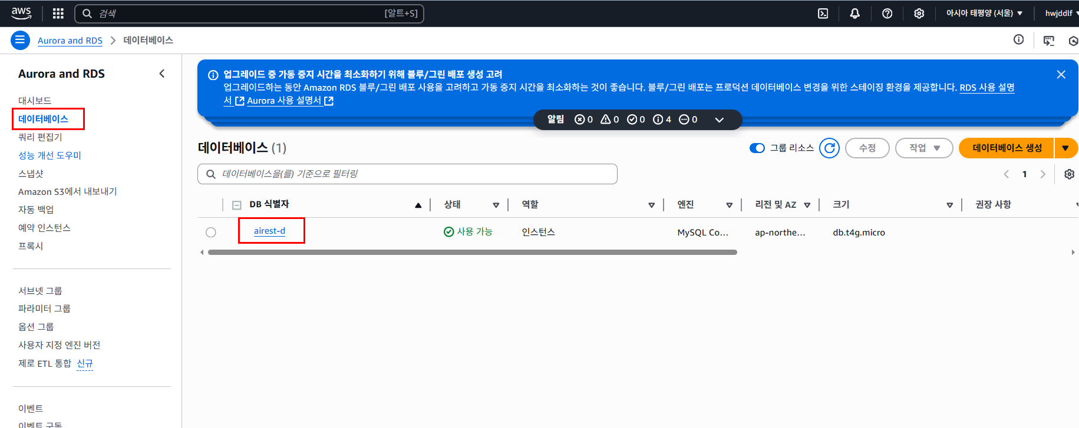Screen dimensions: 1079x428
Task: Click the 사용 가능 status cell
Action: coord(468,232)
